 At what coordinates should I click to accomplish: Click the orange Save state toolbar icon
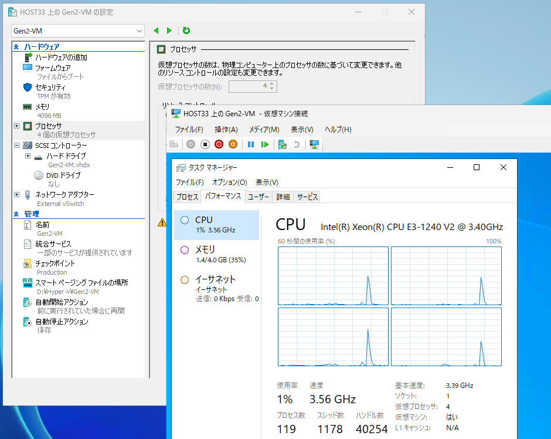[233, 144]
